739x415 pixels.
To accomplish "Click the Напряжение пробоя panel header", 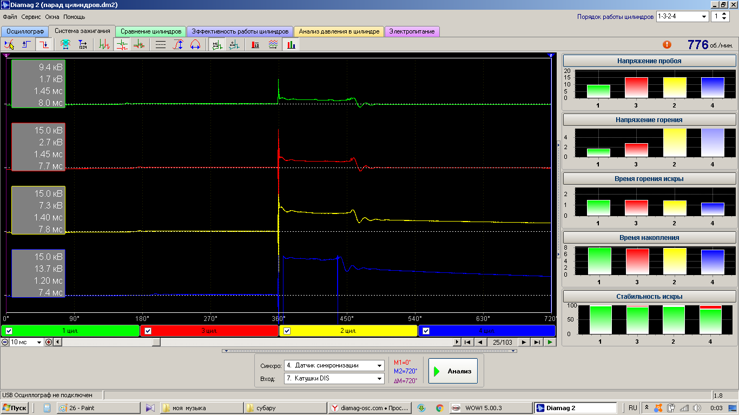I will click(x=649, y=61).
